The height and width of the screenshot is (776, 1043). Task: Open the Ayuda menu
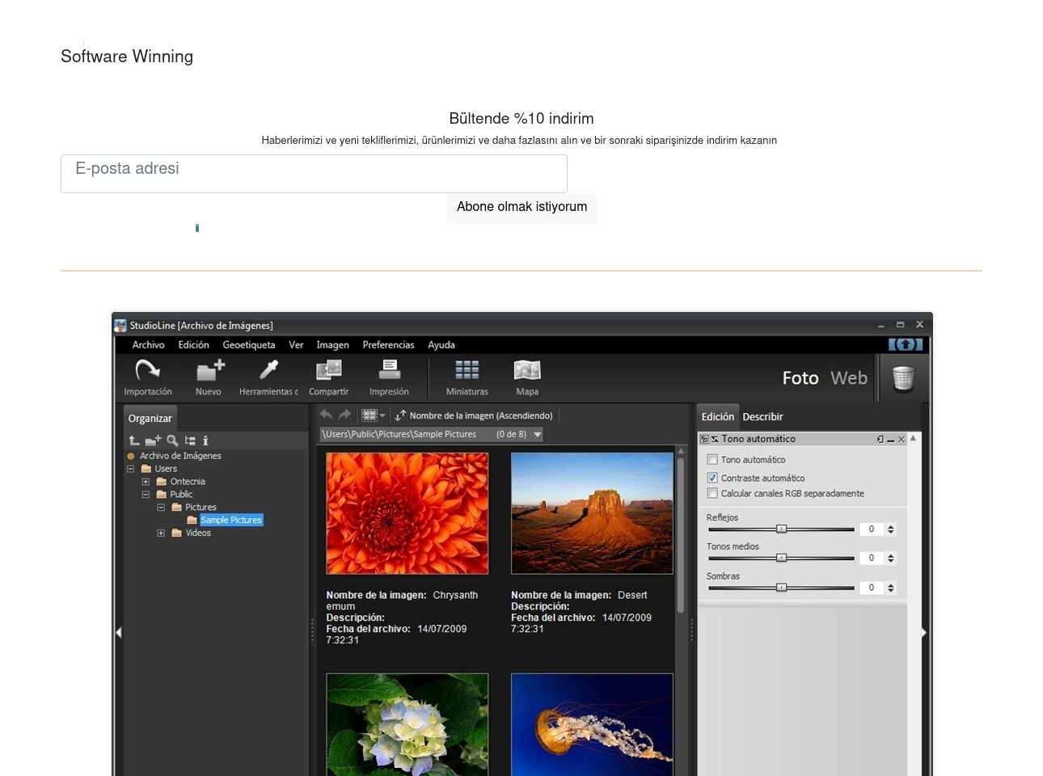pyautogui.click(x=441, y=344)
